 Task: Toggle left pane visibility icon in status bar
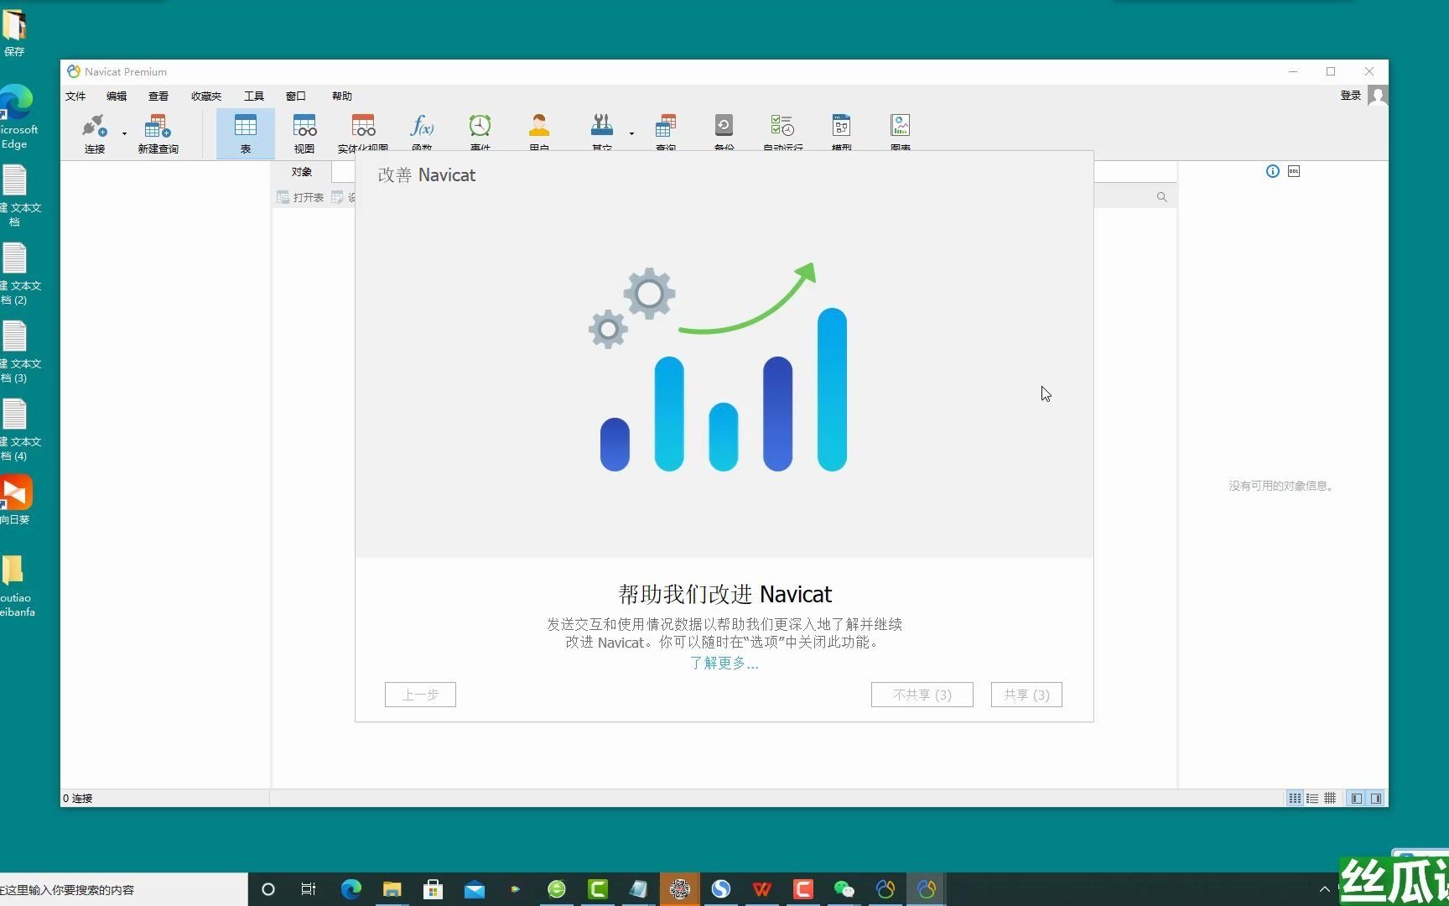click(x=1356, y=798)
